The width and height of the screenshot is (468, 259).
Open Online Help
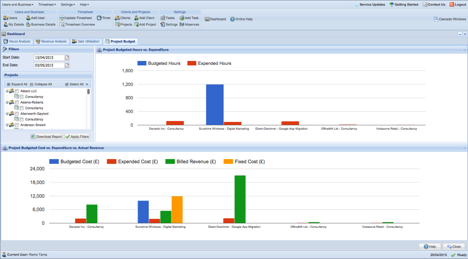[x=241, y=19]
